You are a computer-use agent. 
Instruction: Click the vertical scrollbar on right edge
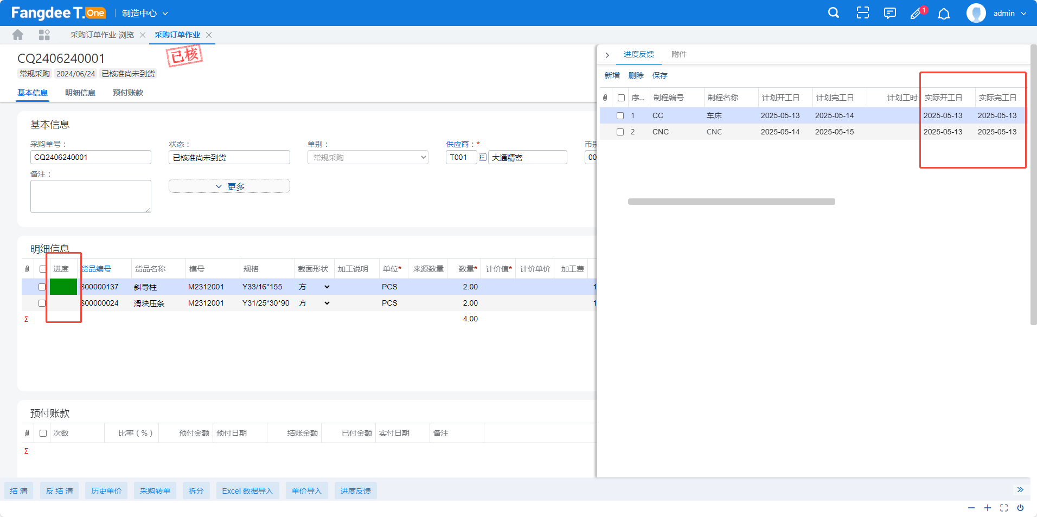pos(1033,185)
